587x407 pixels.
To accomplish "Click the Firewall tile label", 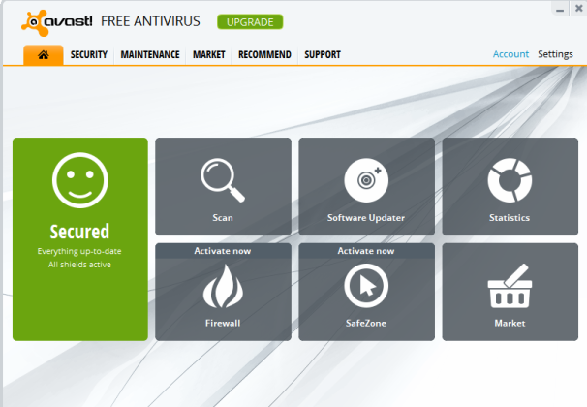I will (223, 323).
